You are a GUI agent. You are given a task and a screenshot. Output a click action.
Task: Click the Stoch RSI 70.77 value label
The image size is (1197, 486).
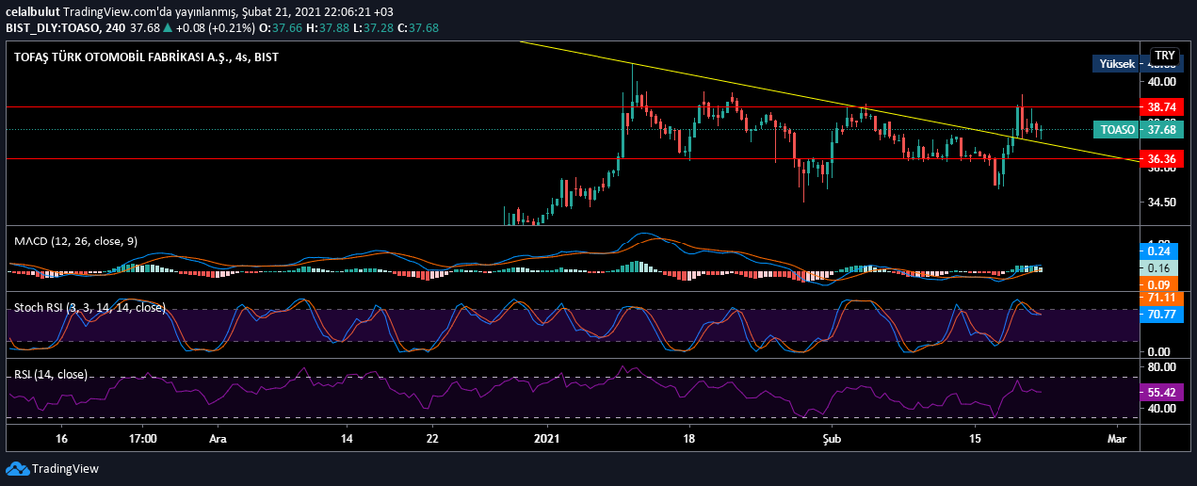[x=1161, y=313]
